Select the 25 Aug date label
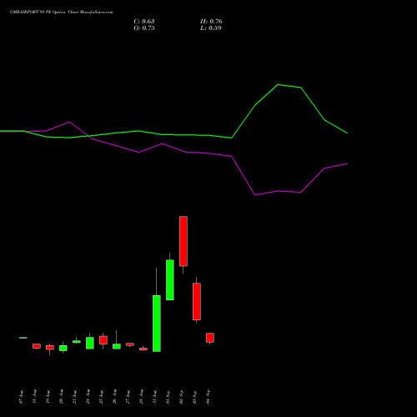 [101, 397]
